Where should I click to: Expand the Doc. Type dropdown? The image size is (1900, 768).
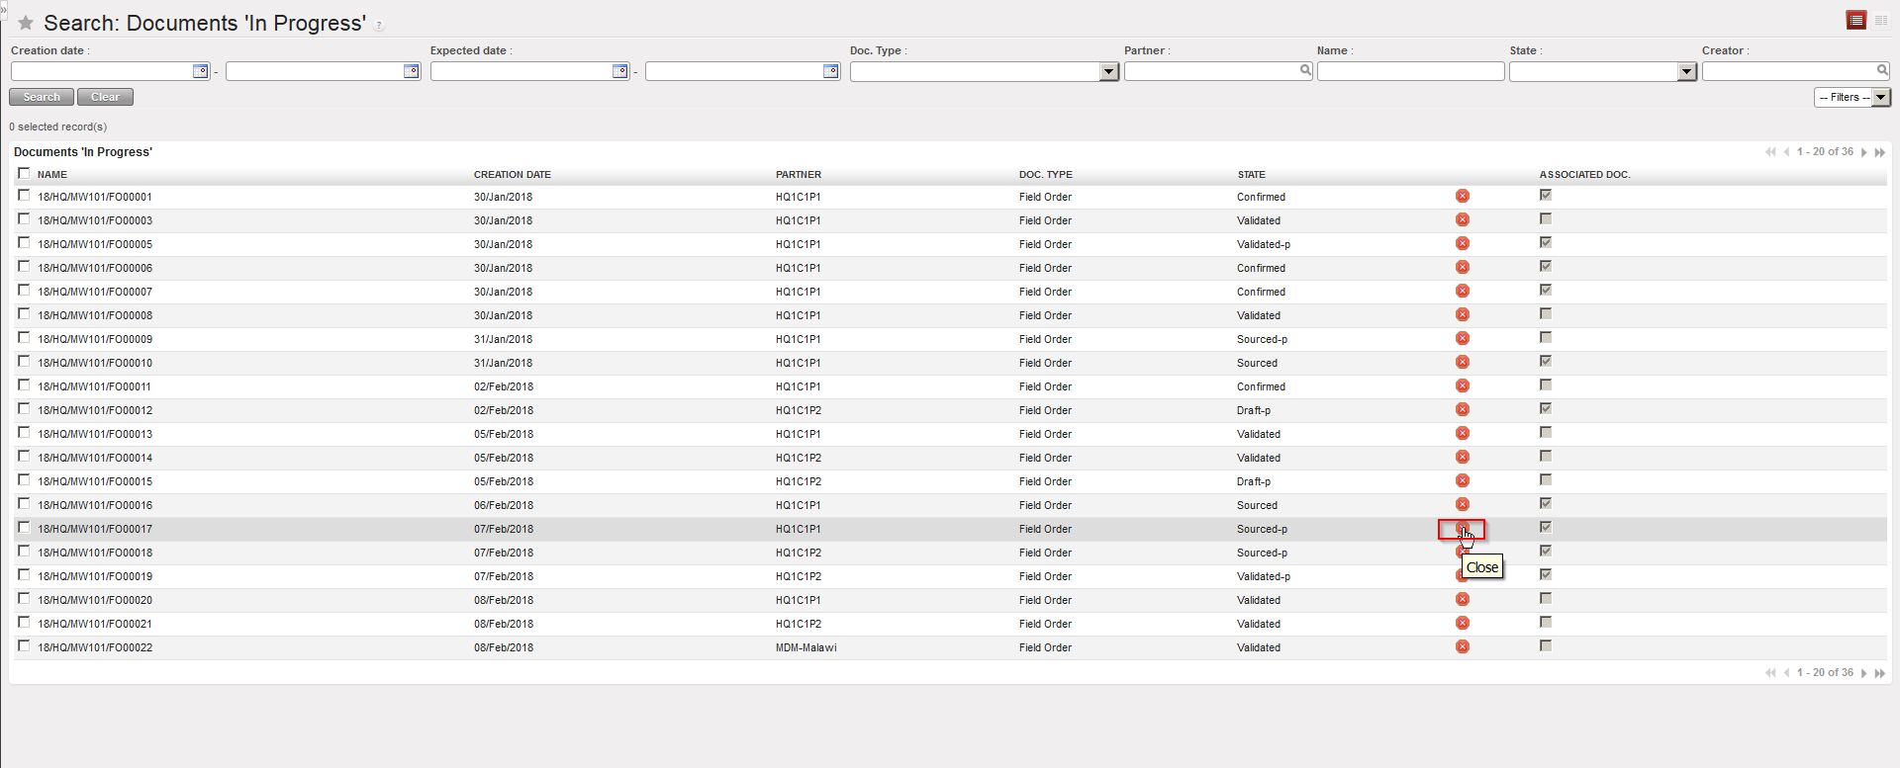[1108, 72]
